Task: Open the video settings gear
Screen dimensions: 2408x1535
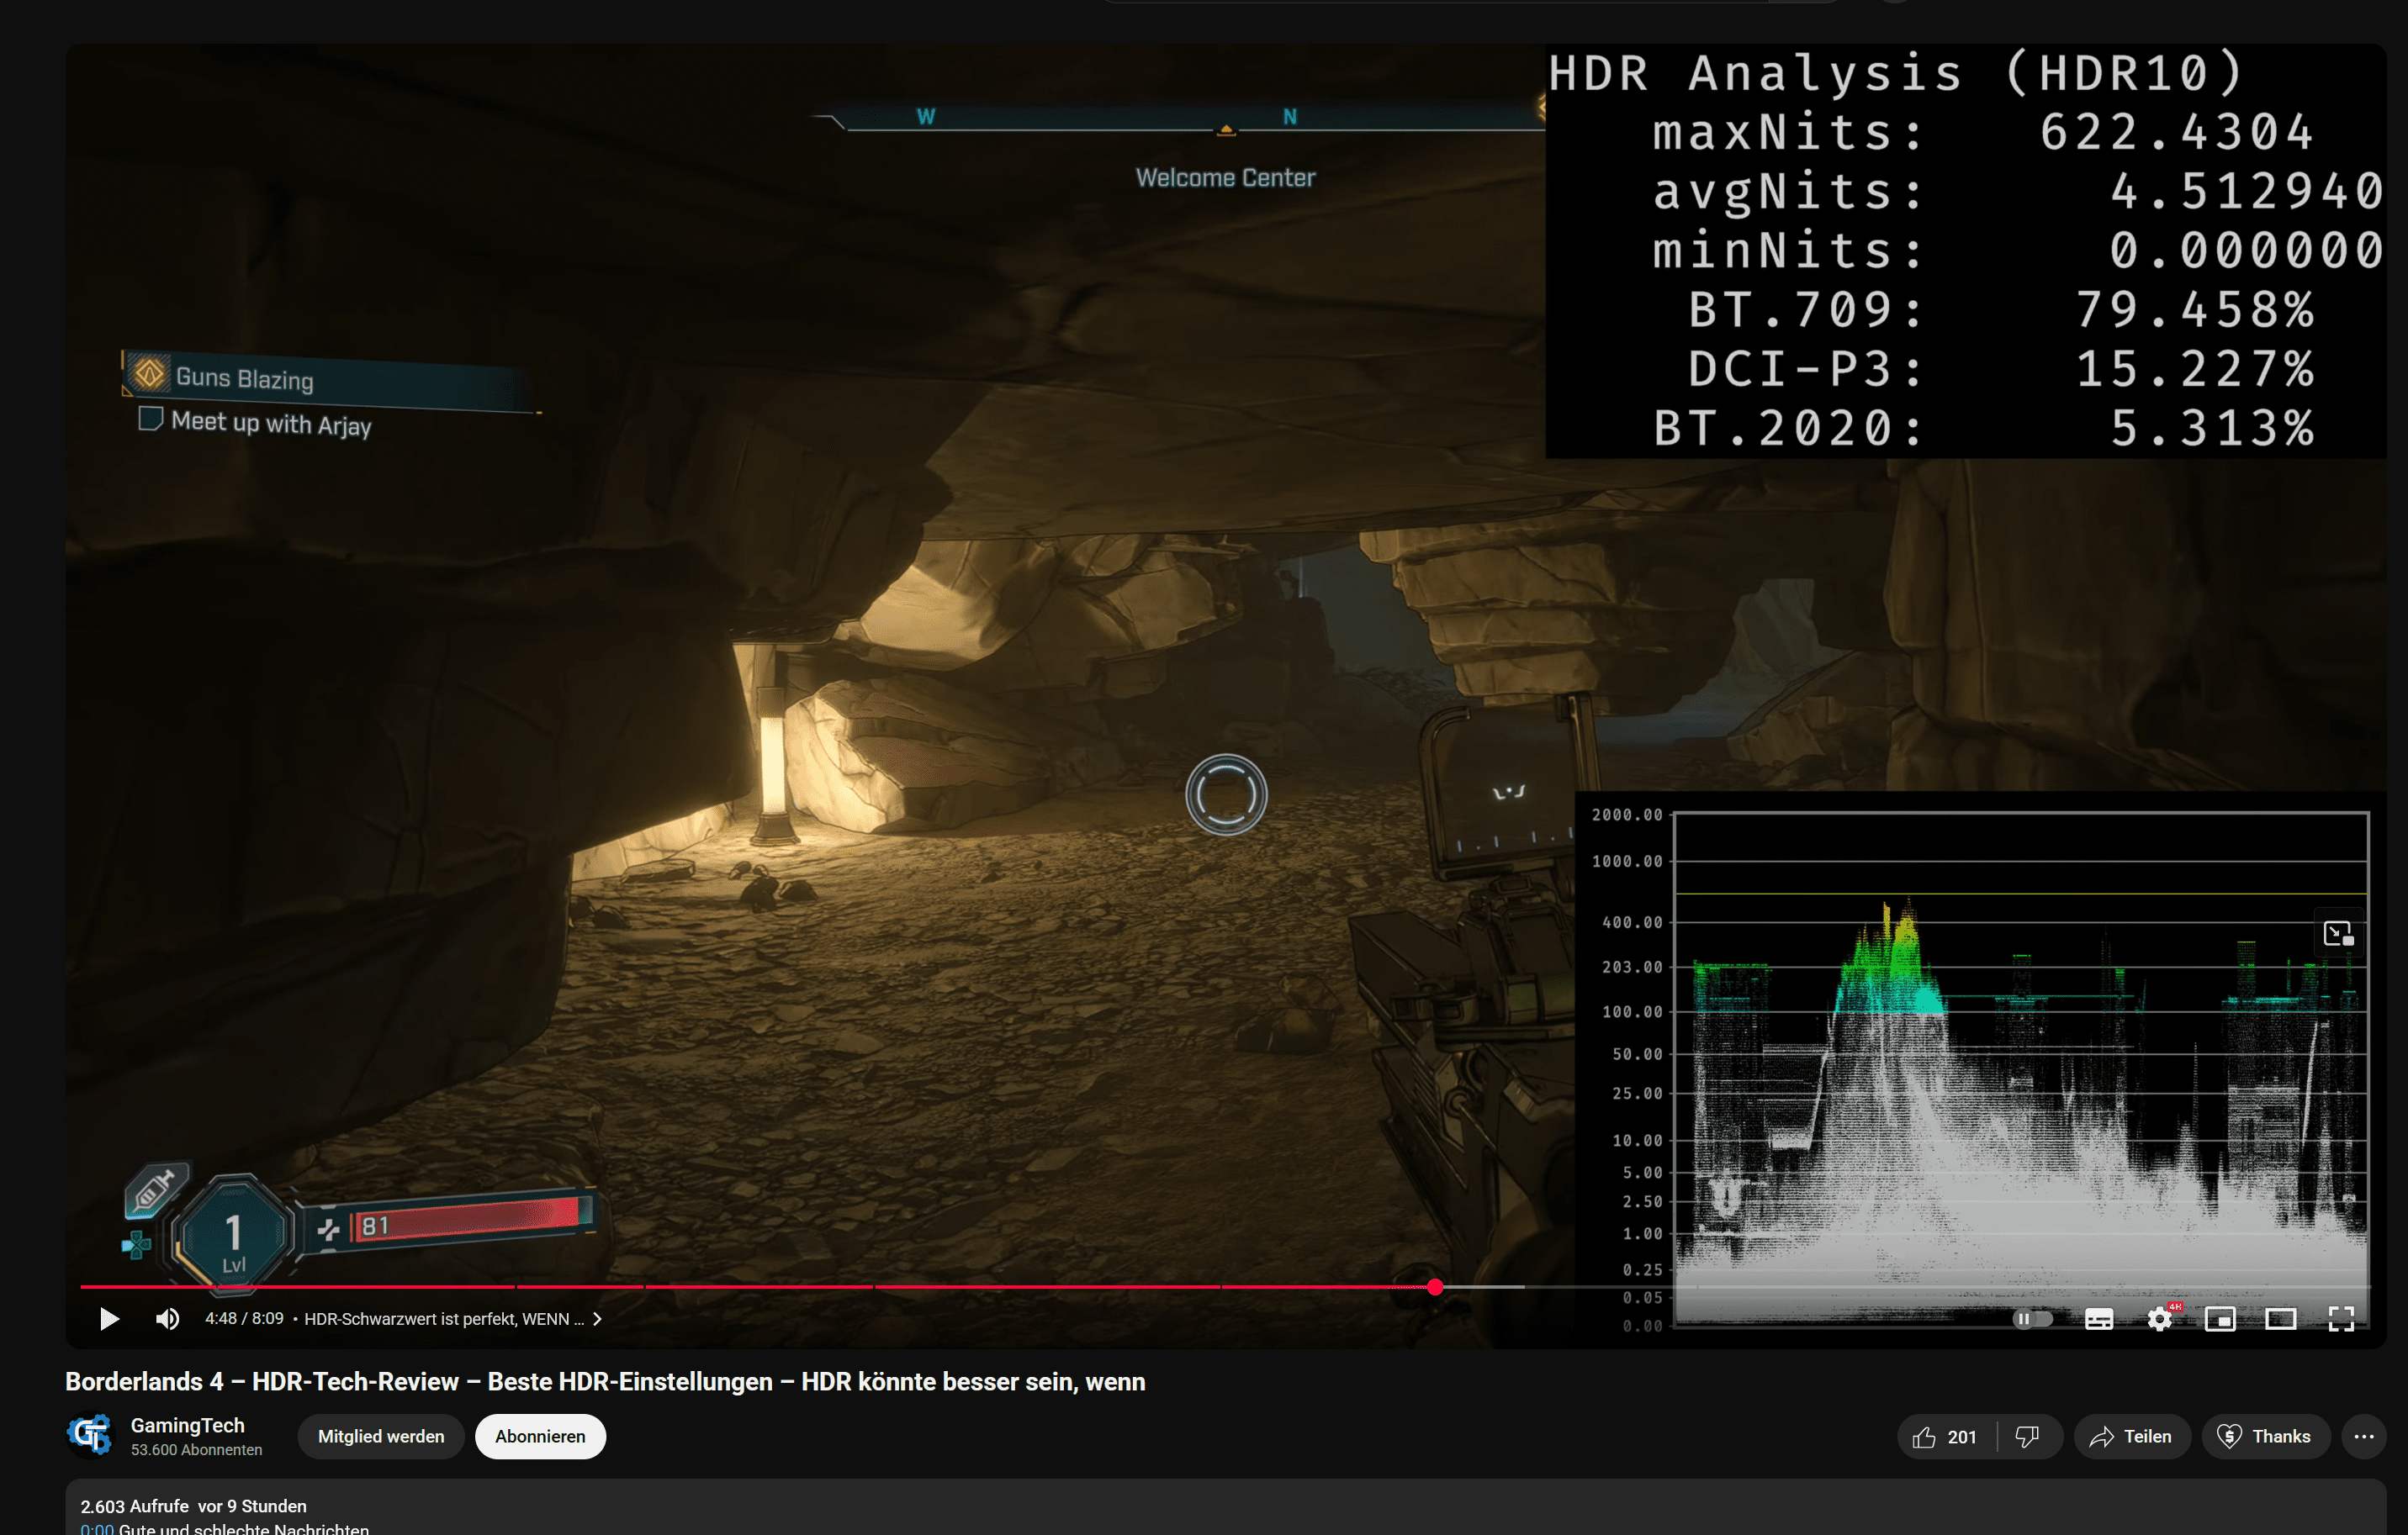Action: click(x=2159, y=1319)
